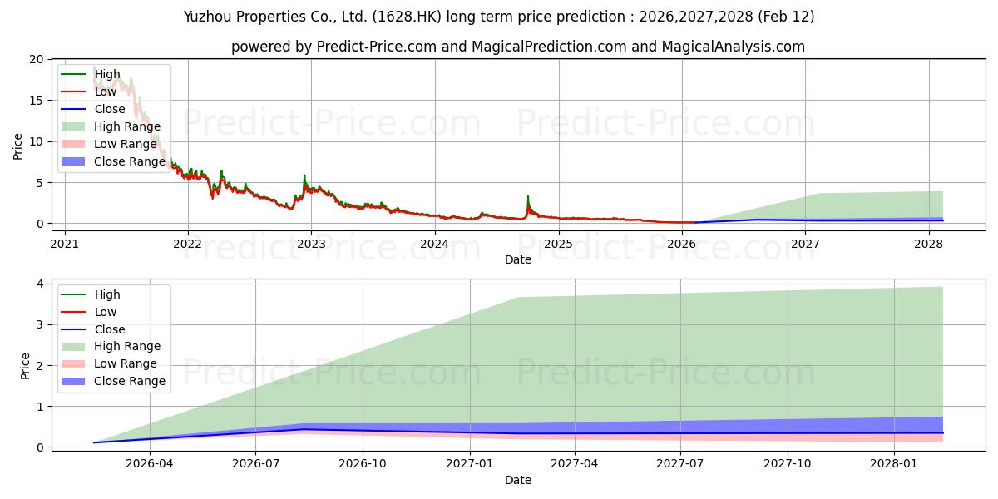The image size is (998, 499).
Task: Click the Close Range swatch in bottom legend
Action: [x=75, y=381]
